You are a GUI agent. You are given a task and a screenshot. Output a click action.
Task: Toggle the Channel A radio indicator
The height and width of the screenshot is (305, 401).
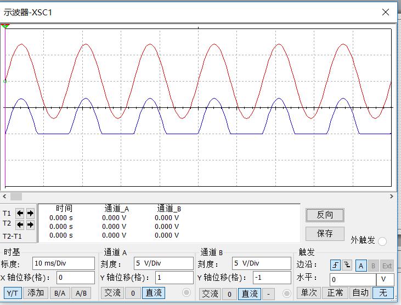(x=187, y=292)
